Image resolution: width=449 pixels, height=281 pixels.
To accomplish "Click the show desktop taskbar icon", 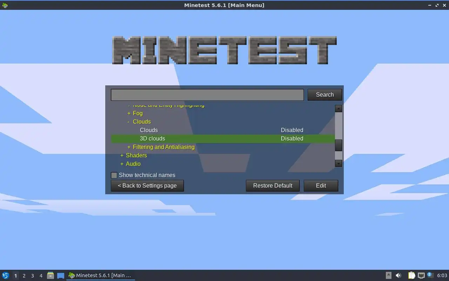I will (x=61, y=275).
